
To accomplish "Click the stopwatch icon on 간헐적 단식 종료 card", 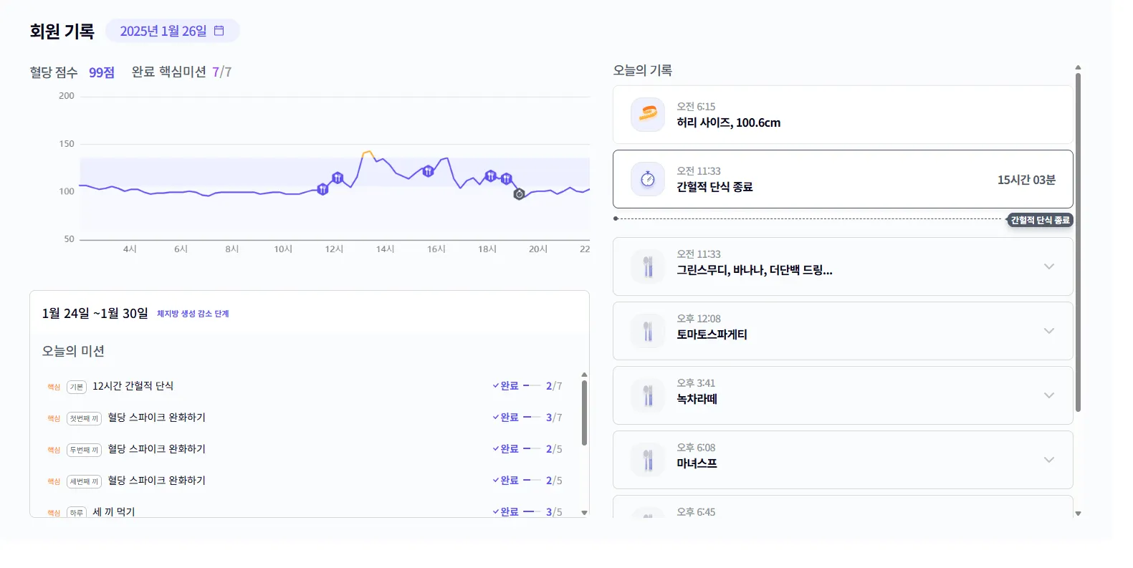I will pyautogui.click(x=648, y=179).
